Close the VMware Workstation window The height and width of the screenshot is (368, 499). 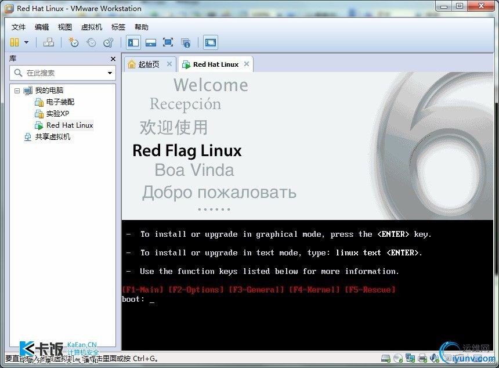tap(481, 6)
